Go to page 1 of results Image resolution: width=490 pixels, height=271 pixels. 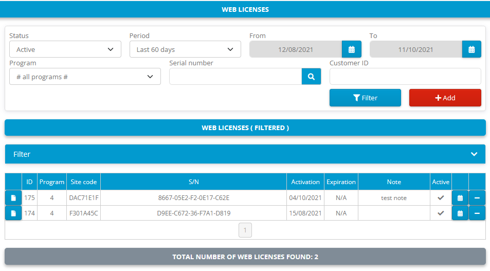(x=245, y=230)
